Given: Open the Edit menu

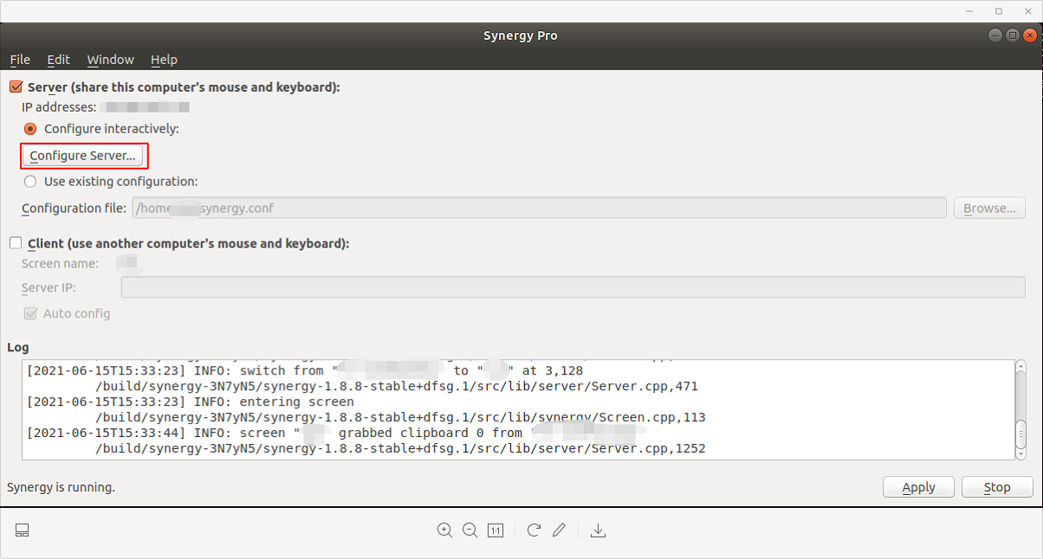Looking at the screenshot, I should 59,60.
